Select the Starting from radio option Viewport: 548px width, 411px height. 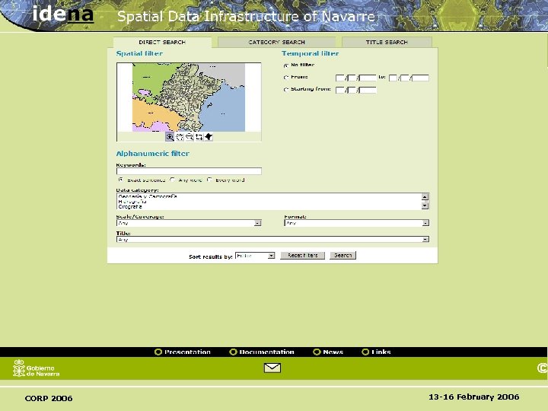click(286, 90)
